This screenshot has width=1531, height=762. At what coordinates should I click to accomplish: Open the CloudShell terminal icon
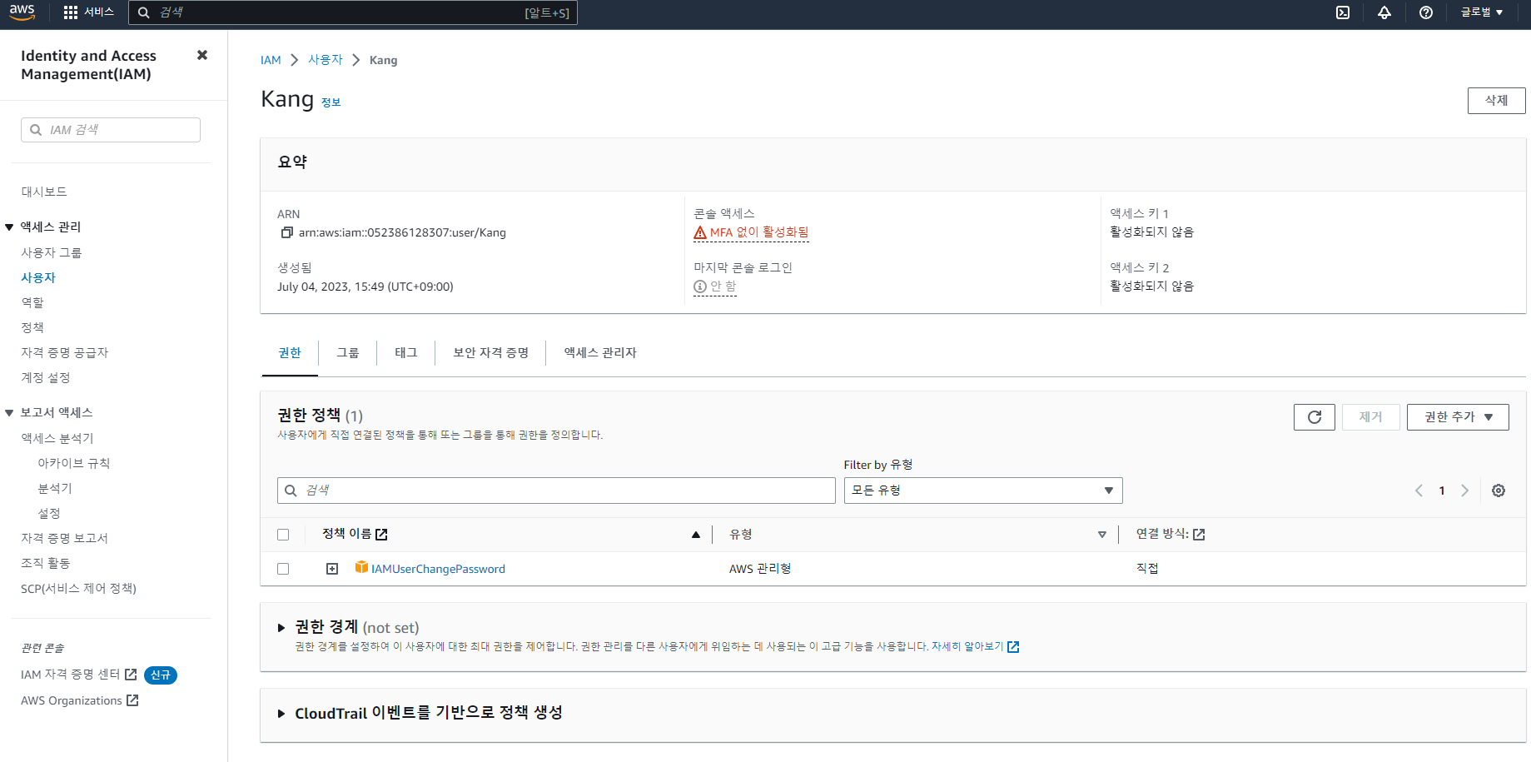1343,12
